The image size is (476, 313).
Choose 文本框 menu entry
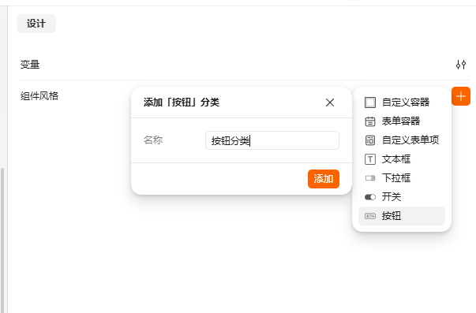click(402, 159)
